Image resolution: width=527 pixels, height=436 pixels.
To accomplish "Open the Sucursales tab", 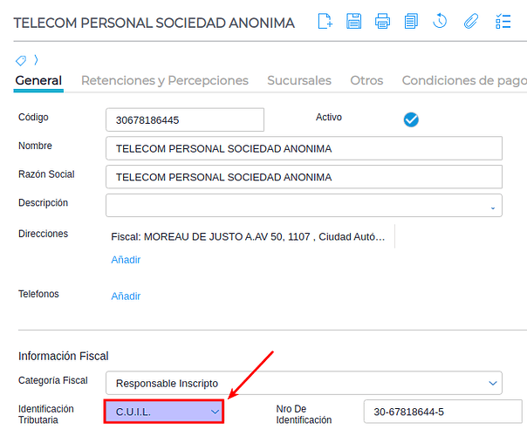I will (299, 80).
